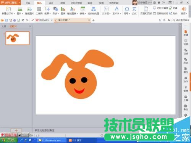Expand the Symbol (符号) dropdown arrow
This screenshot has width=191, height=143.
tap(129, 13)
